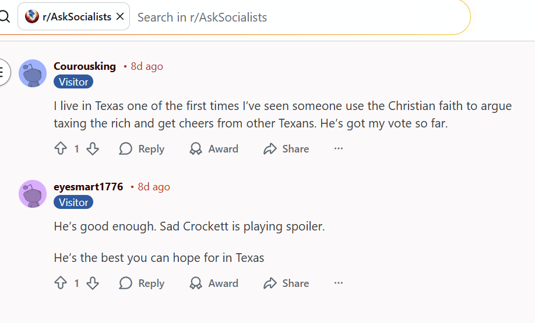Open more options on eyesmart1776's comment
The width and height of the screenshot is (535, 323).
(x=339, y=283)
